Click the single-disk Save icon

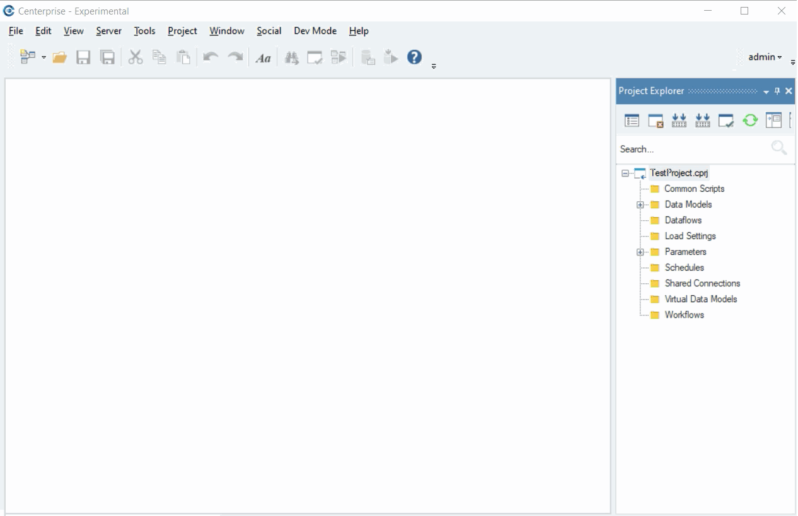click(x=83, y=57)
